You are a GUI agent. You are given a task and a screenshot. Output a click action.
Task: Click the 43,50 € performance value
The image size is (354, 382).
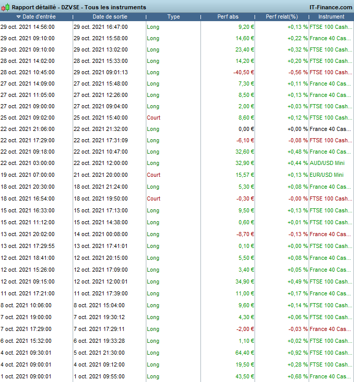coord(245,377)
